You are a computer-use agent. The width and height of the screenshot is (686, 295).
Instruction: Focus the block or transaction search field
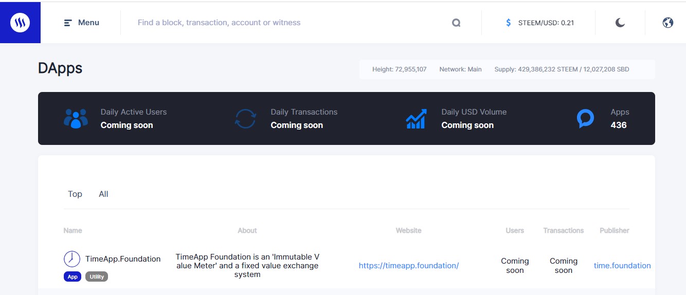(288, 23)
